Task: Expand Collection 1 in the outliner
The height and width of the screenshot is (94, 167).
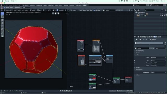Action: click(136, 14)
